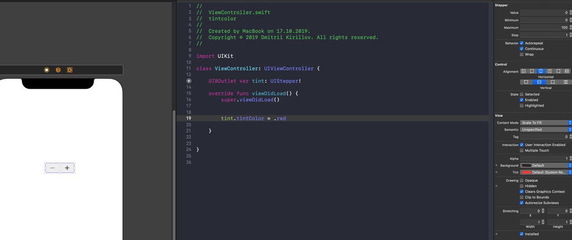
Task: Click the Minimum value field
Action: (x=544, y=20)
